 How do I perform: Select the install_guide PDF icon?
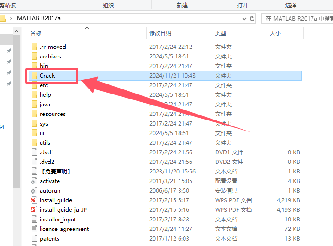point(34,200)
